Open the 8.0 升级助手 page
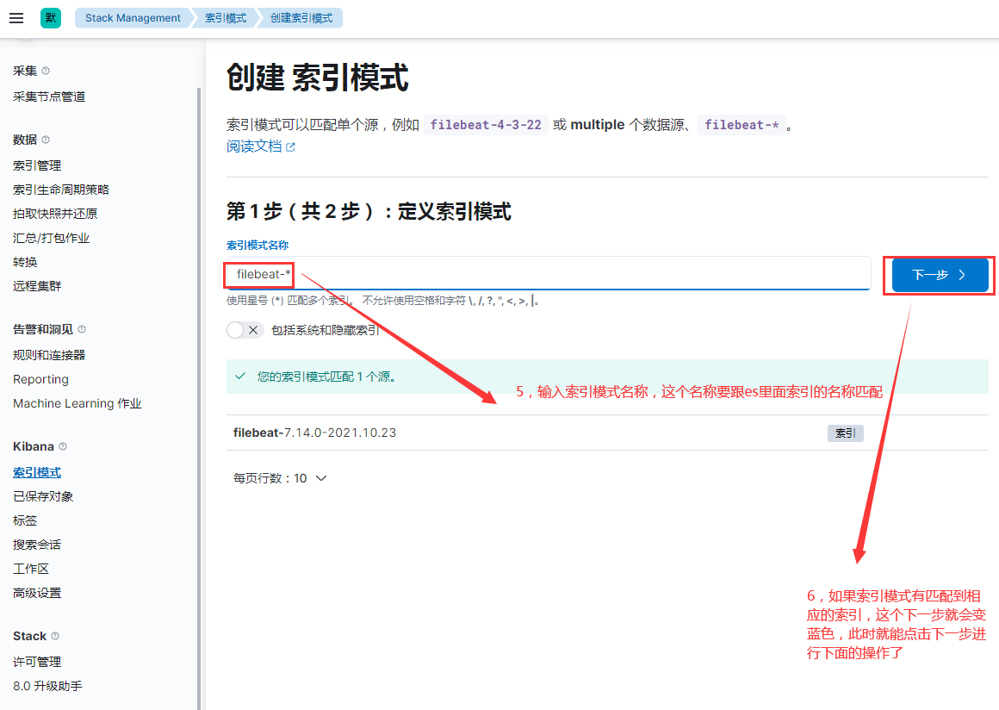999x710 pixels. coord(49,686)
